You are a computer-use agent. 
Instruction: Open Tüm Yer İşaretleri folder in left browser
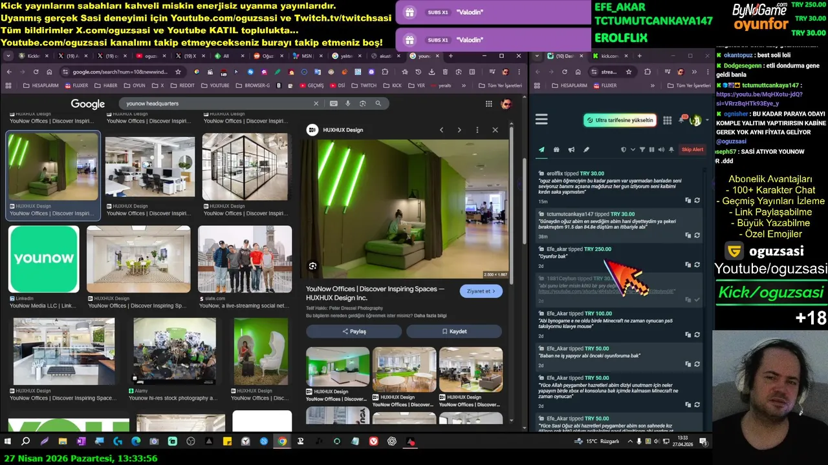pos(500,85)
